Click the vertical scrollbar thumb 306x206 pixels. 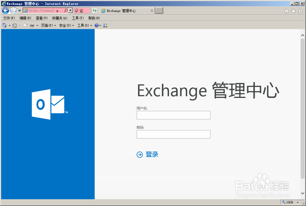point(303,109)
